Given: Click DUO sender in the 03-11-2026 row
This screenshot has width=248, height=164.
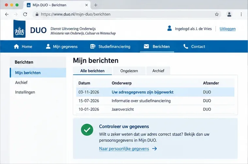Looking at the screenshot, I should click(x=207, y=92).
